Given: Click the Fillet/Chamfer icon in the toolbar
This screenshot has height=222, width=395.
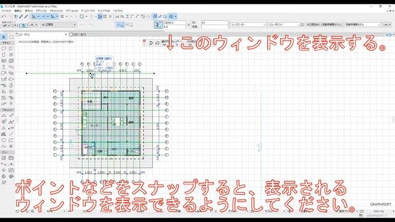Looking at the screenshot, I should (137, 17).
